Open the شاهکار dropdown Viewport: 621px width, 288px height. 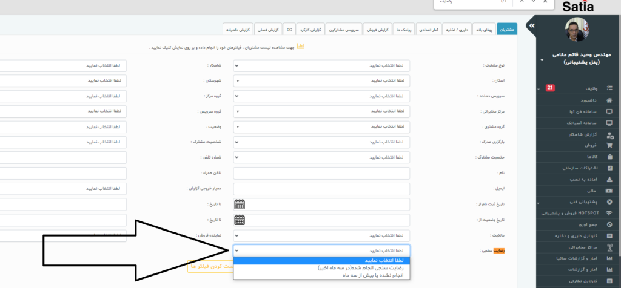(63, 65)
